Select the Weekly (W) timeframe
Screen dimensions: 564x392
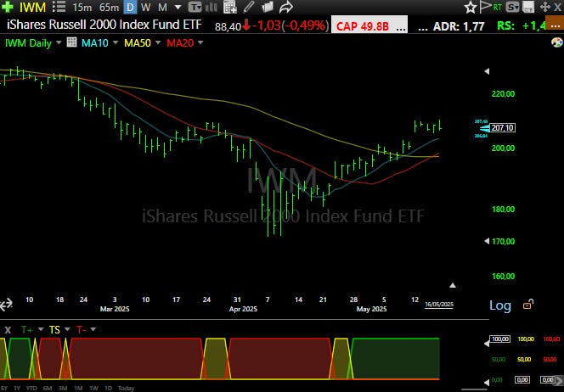point(146,7)
